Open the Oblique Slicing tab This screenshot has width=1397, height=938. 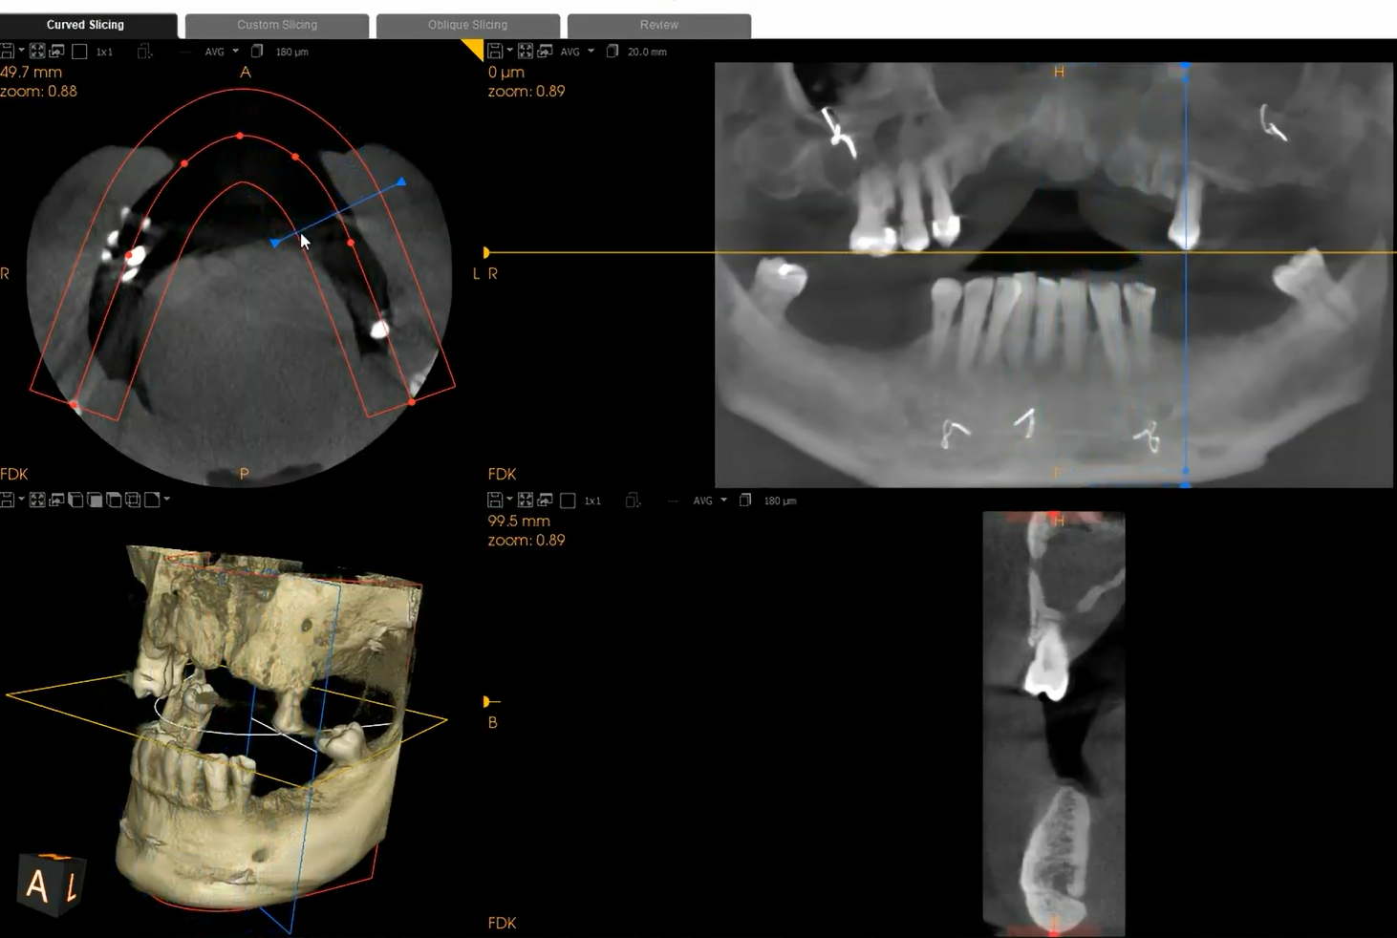point(467,25)
